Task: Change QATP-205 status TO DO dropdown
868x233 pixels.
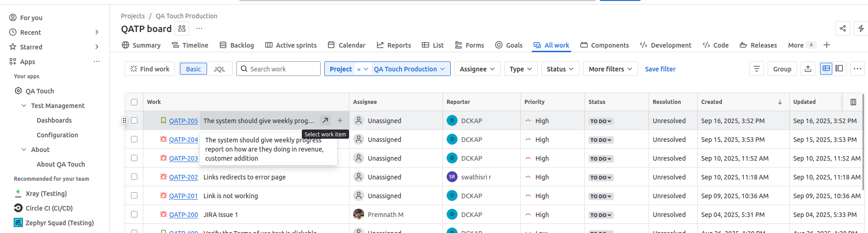Action: [x=601, y=121]
